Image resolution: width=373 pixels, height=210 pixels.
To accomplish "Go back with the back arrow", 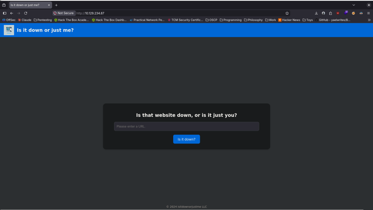I will coord(12,13).
